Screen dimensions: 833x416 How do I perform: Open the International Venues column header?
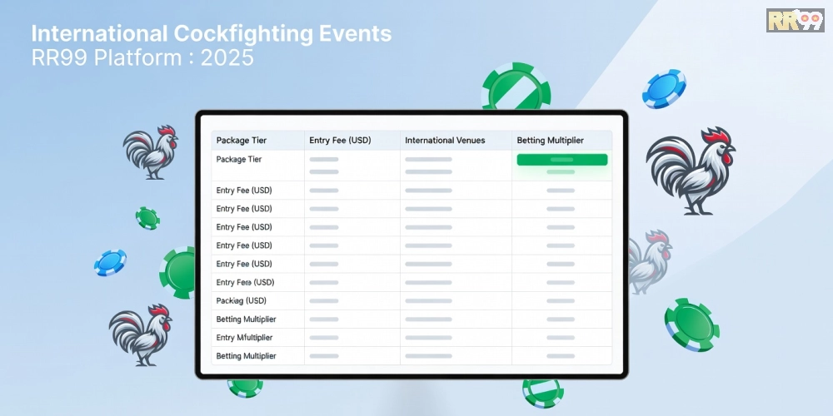pos(445,141)
